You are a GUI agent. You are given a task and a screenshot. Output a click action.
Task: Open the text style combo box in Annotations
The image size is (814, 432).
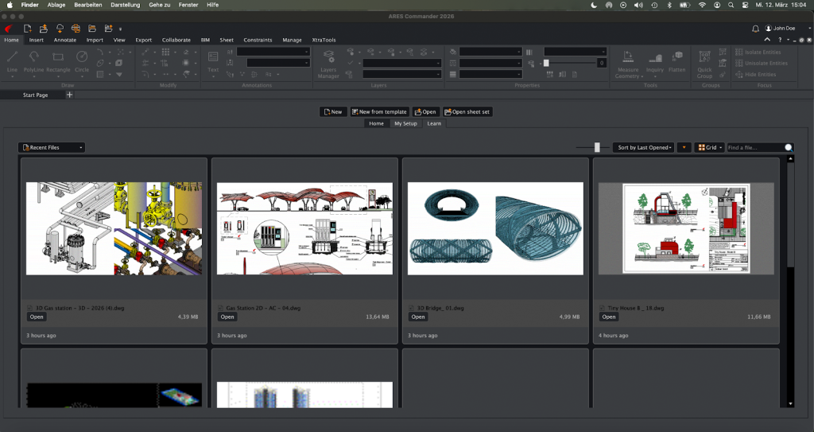(x=273, y=52)
